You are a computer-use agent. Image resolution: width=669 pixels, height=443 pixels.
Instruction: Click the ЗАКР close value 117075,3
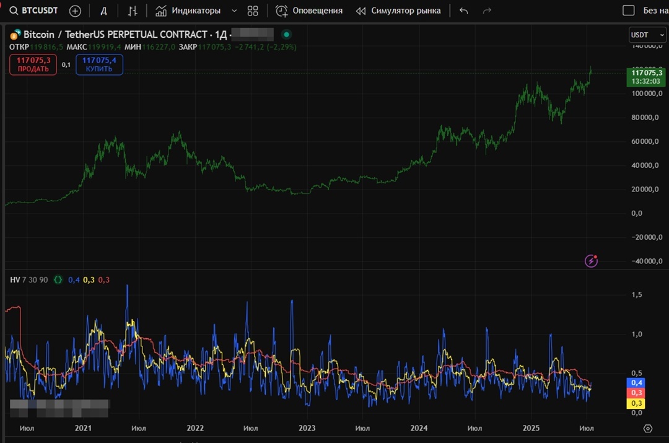point(214,47)
